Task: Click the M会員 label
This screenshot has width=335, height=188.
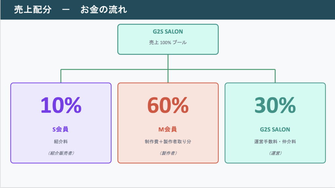Action: pos(168,129)
